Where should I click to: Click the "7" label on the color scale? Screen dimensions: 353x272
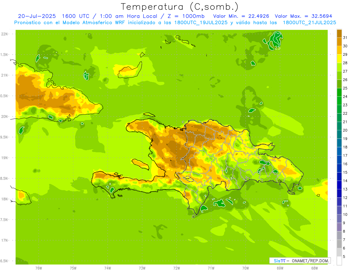(344, 240)
